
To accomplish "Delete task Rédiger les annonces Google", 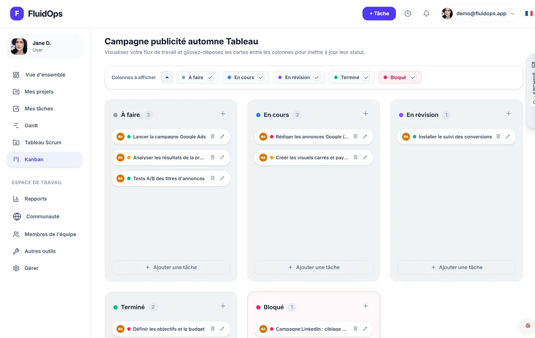I will tap(355, 137).
